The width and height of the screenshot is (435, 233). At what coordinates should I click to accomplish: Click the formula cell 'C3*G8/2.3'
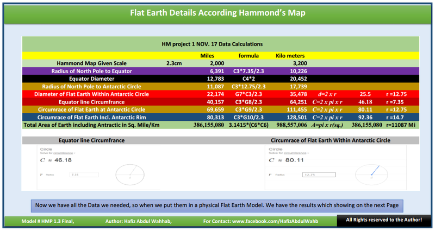[248, 102]
